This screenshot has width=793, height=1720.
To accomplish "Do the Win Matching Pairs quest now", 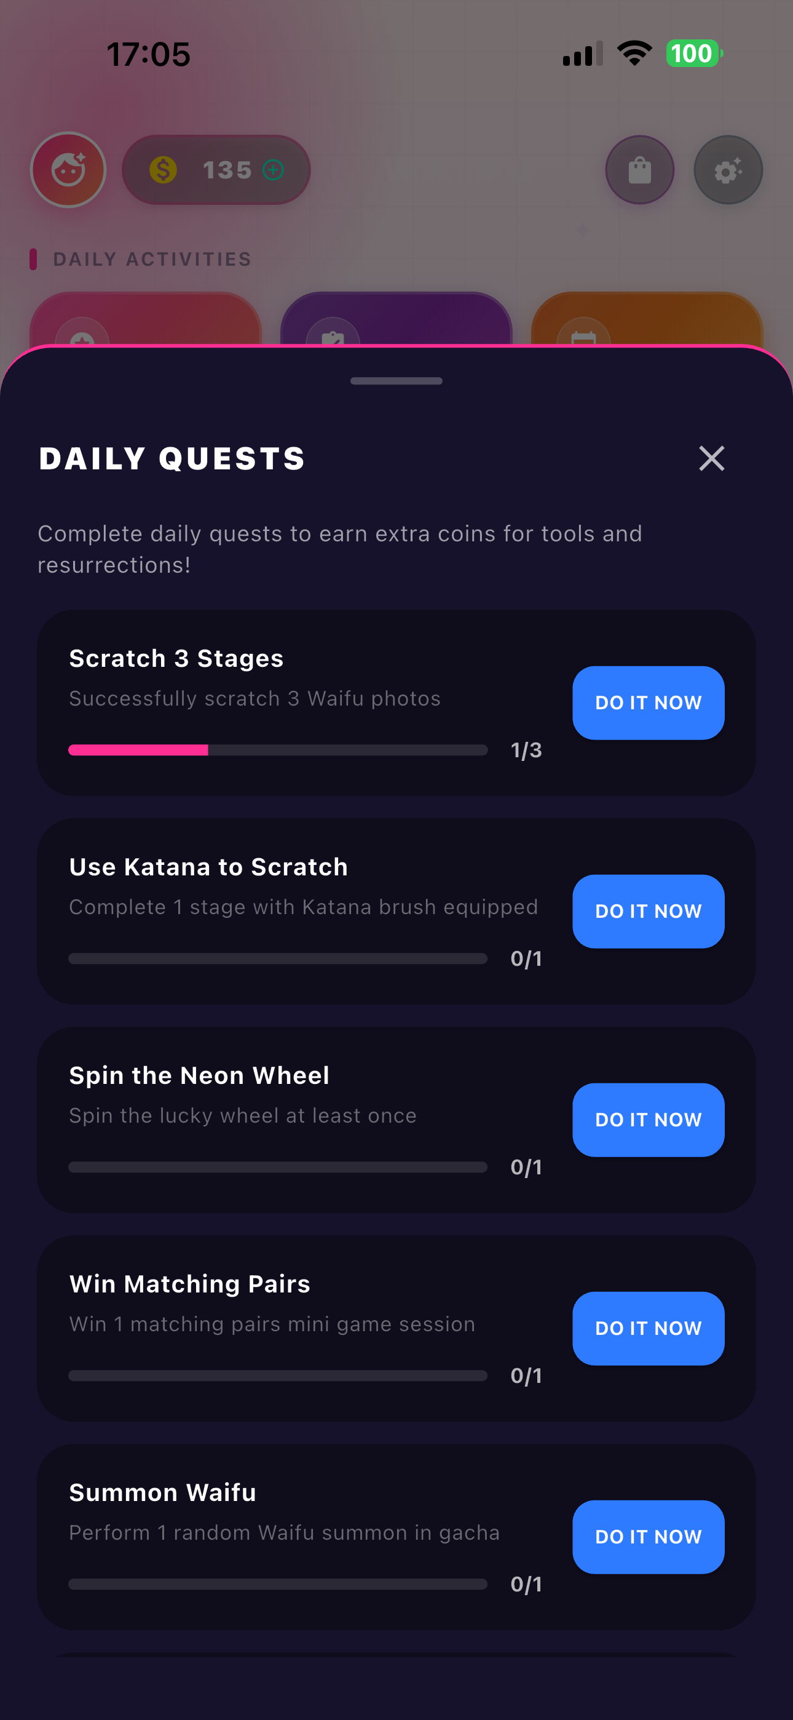I will tap(648, 1328).
